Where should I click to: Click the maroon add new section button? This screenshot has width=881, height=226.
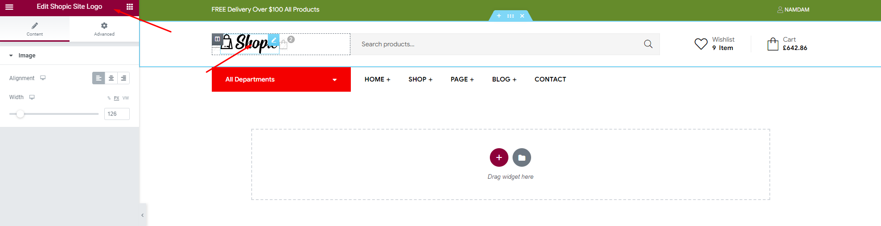pyautogui.click(x=499, y=157)
